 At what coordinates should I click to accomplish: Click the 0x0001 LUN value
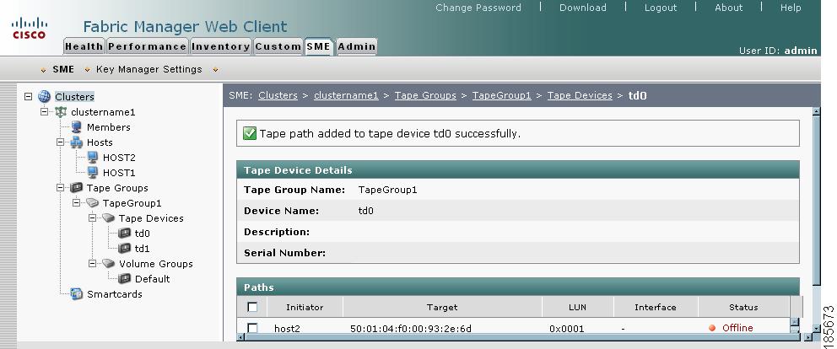(566, 328)
